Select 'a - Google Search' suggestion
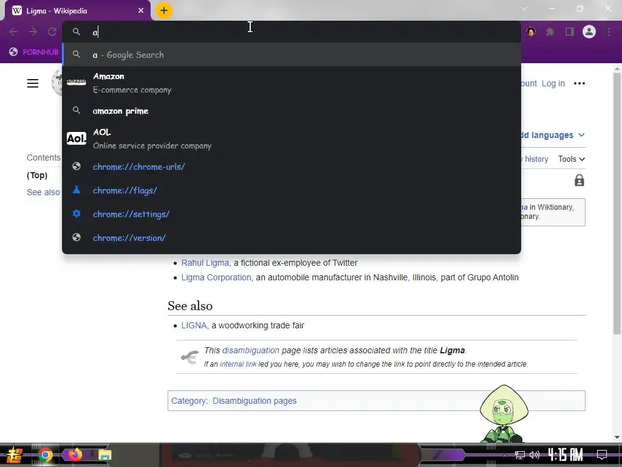The width and height of the screenshot is (622, 467). (291, 54)
